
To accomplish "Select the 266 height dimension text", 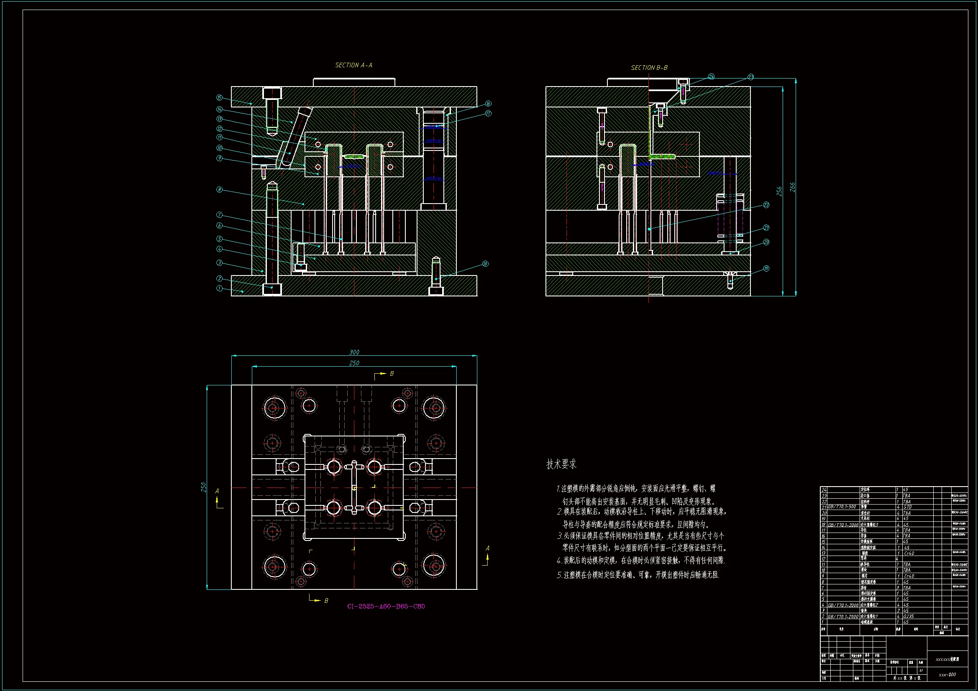I will coord(793,187).
